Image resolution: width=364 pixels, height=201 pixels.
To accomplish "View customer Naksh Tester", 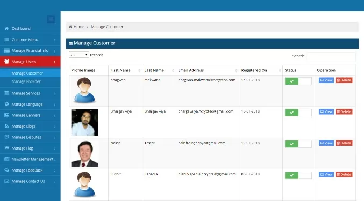I will pos(326,143).
